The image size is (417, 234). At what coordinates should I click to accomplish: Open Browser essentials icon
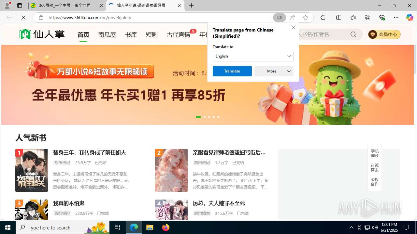click(x=382, y=18)
